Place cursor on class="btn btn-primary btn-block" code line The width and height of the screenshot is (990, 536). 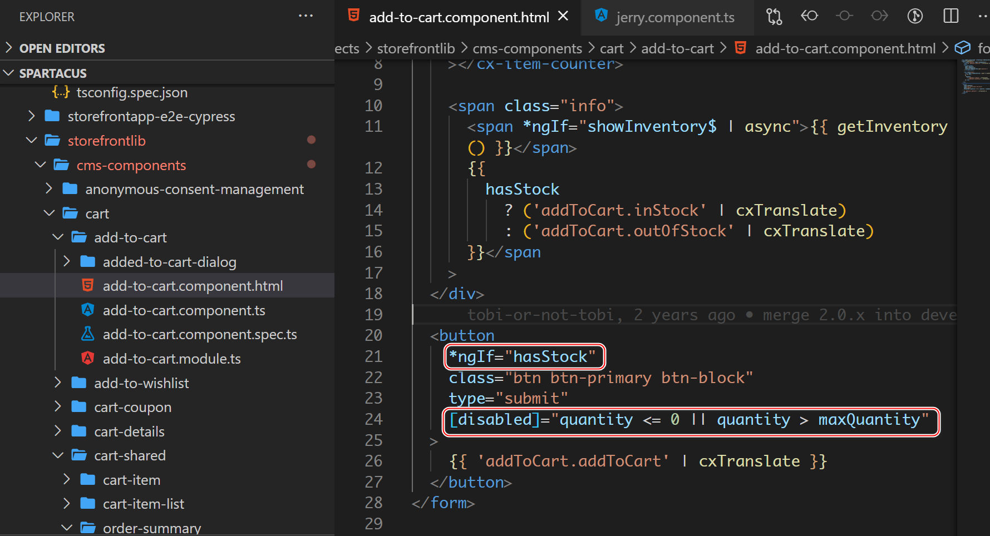[601, 378]
